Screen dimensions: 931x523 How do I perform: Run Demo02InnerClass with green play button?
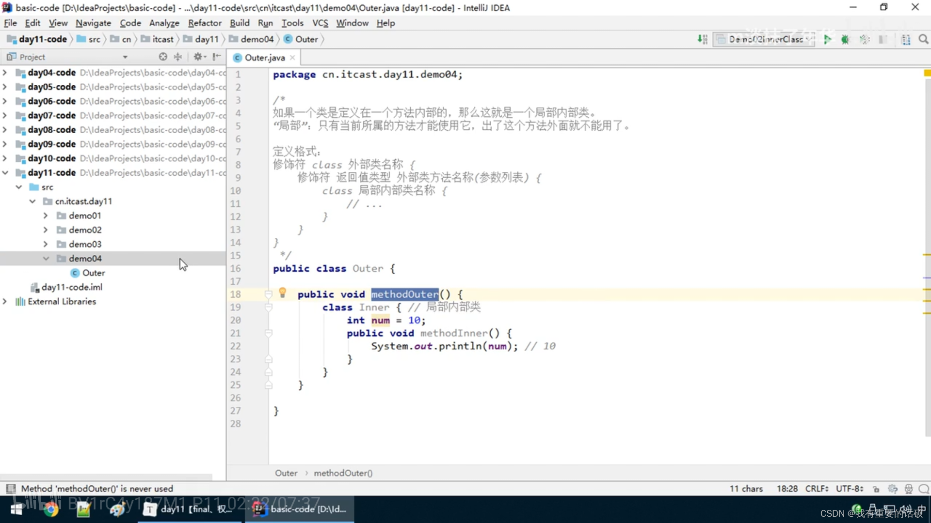point(827,39)
